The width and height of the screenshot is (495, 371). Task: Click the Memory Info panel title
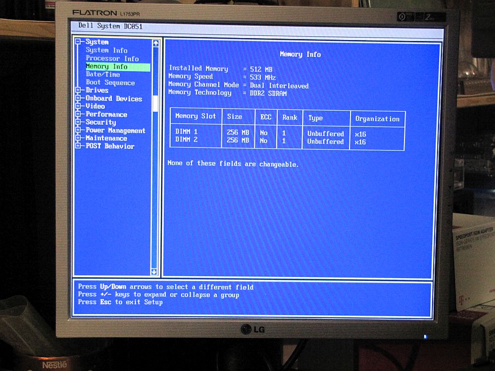[x=300, y=54]
